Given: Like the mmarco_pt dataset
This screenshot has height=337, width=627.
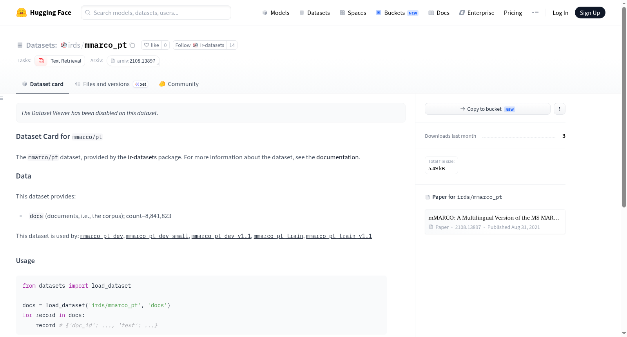Looking at the screenshot, I should coord(151,45).
